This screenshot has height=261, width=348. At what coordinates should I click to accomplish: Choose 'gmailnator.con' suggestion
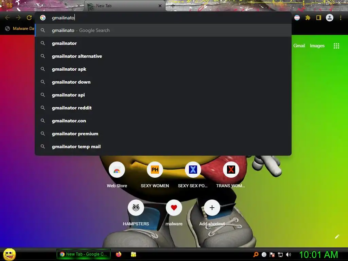tap(163, 121)
